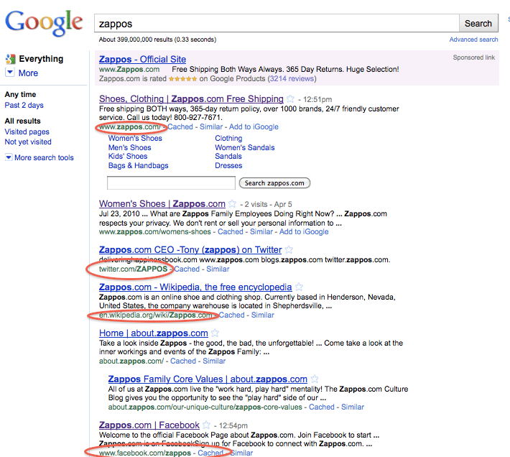This screenshot has height=457, width=510.
Task: Star the Zappos Wikipedia result
Action: pyautogui.click(x=298, y=287)
